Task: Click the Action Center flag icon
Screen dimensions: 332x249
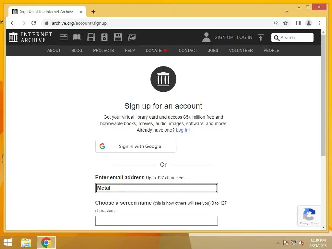Action: [x=286, y=243]
